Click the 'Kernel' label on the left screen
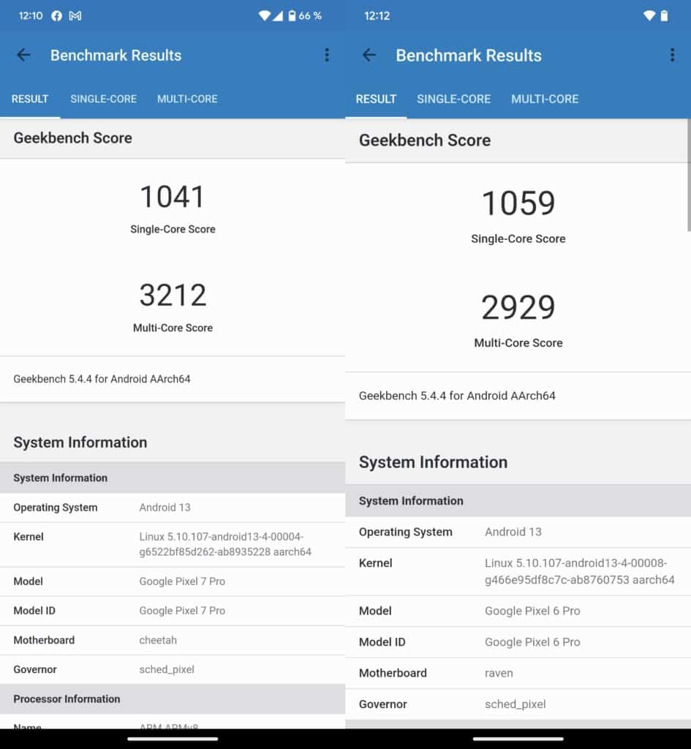Image resolution: width=691 pixels, height=749 pixels. [x=29, y=537]
